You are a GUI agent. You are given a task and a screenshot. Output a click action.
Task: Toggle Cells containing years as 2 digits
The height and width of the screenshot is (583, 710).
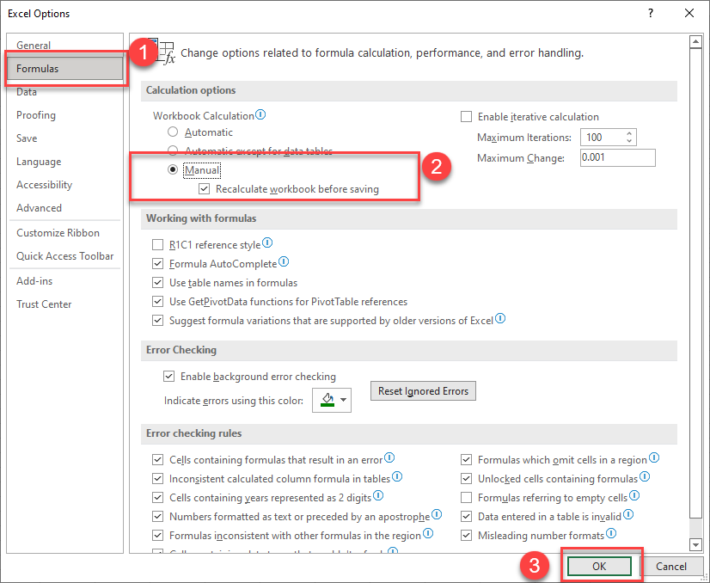157,498
